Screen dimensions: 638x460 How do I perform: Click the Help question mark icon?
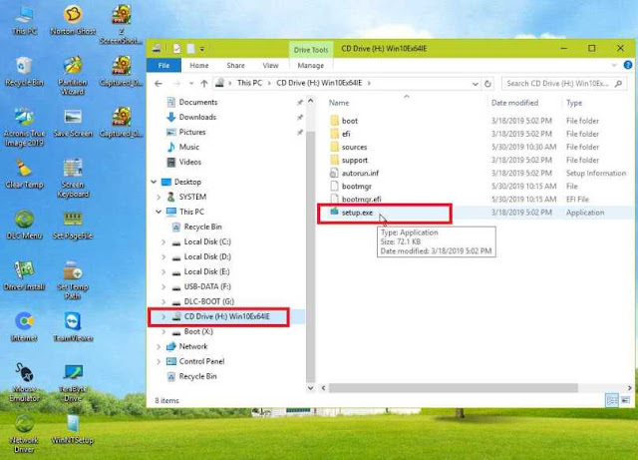pyautogui.click(x=628, y=65)
